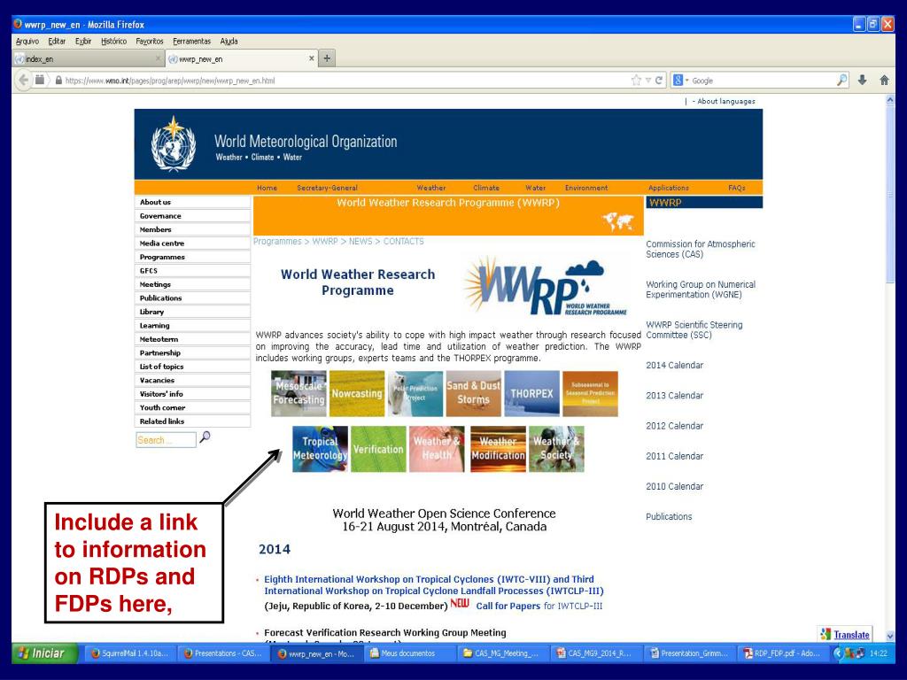This screenshot has width=907, height=680.
Task: Click the Home navigation link
Action: pos(267,188)
